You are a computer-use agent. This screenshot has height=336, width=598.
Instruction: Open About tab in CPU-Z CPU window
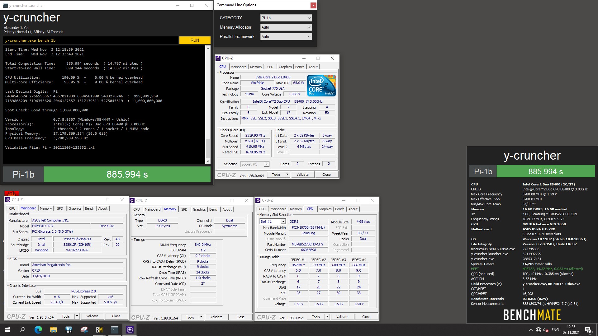313,67
